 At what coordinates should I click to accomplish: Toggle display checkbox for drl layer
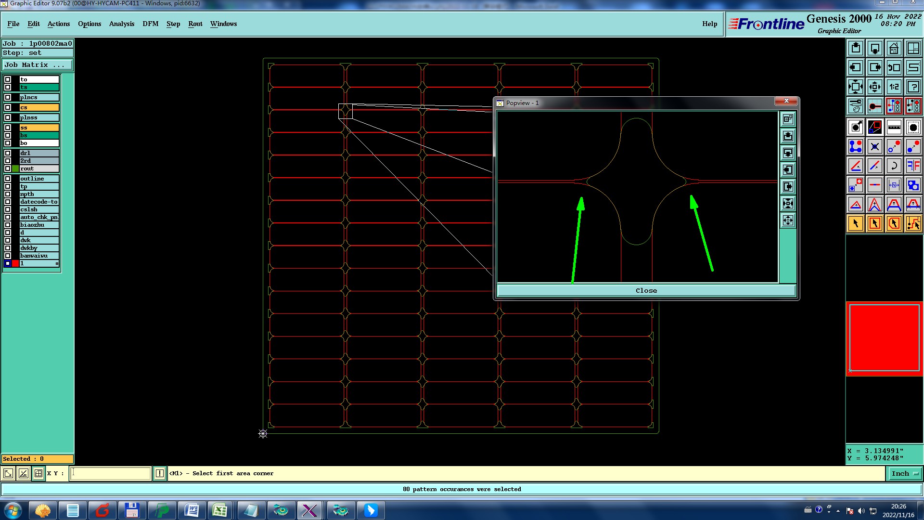pyautogui.click(x=8, y=153)
